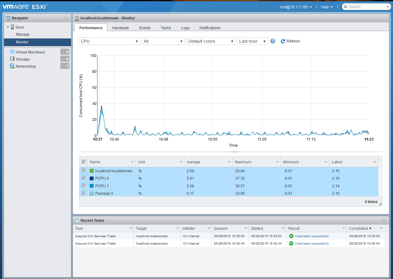Uncheck the Package 0 checkbox
Screen dimensions: 393x279
[83, 193]
